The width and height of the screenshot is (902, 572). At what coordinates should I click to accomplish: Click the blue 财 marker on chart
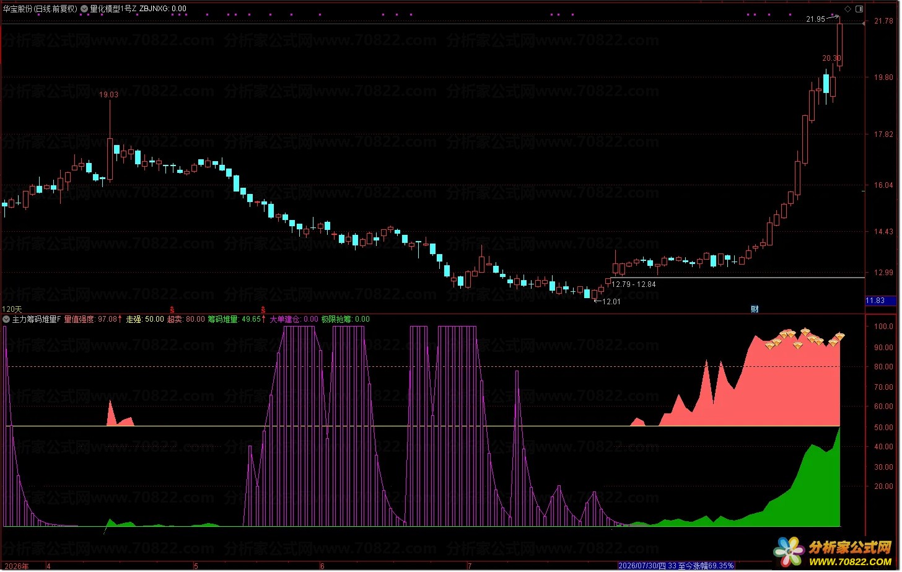(755, 309)
